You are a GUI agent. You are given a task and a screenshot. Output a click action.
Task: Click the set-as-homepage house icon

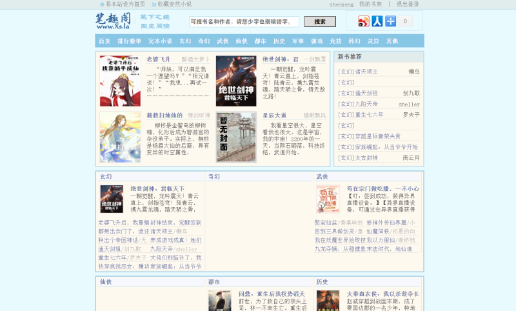pyautogui.click(x=102, y=5)
